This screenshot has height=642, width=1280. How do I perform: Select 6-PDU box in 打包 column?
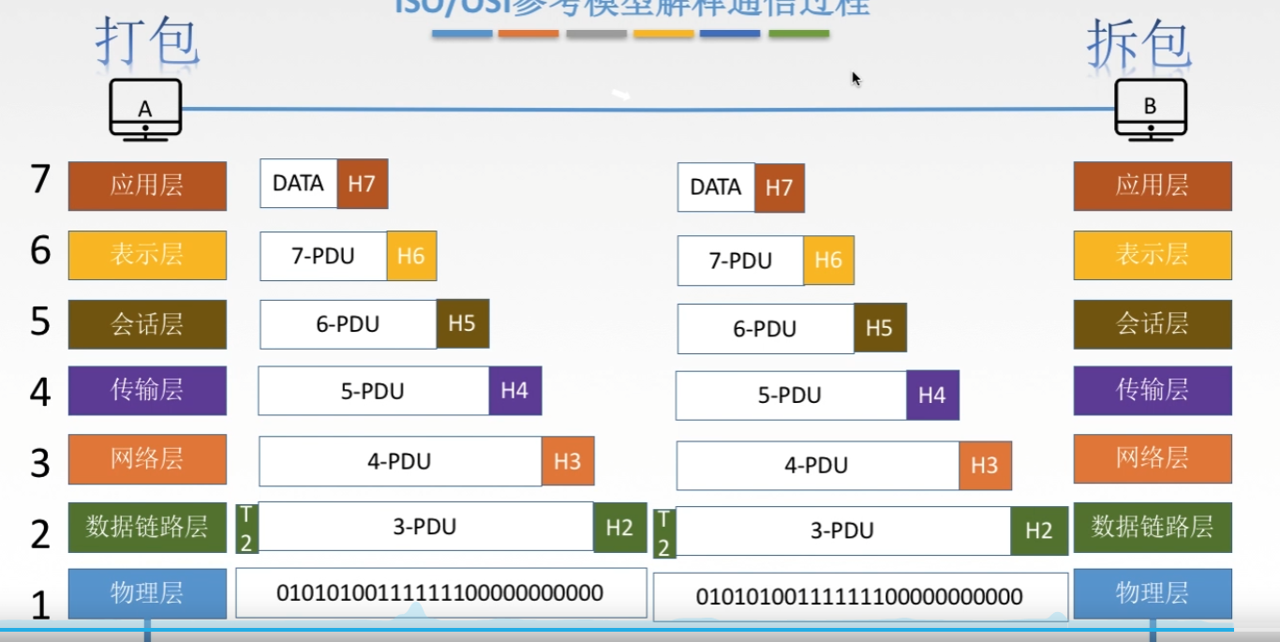coord(348,324)
